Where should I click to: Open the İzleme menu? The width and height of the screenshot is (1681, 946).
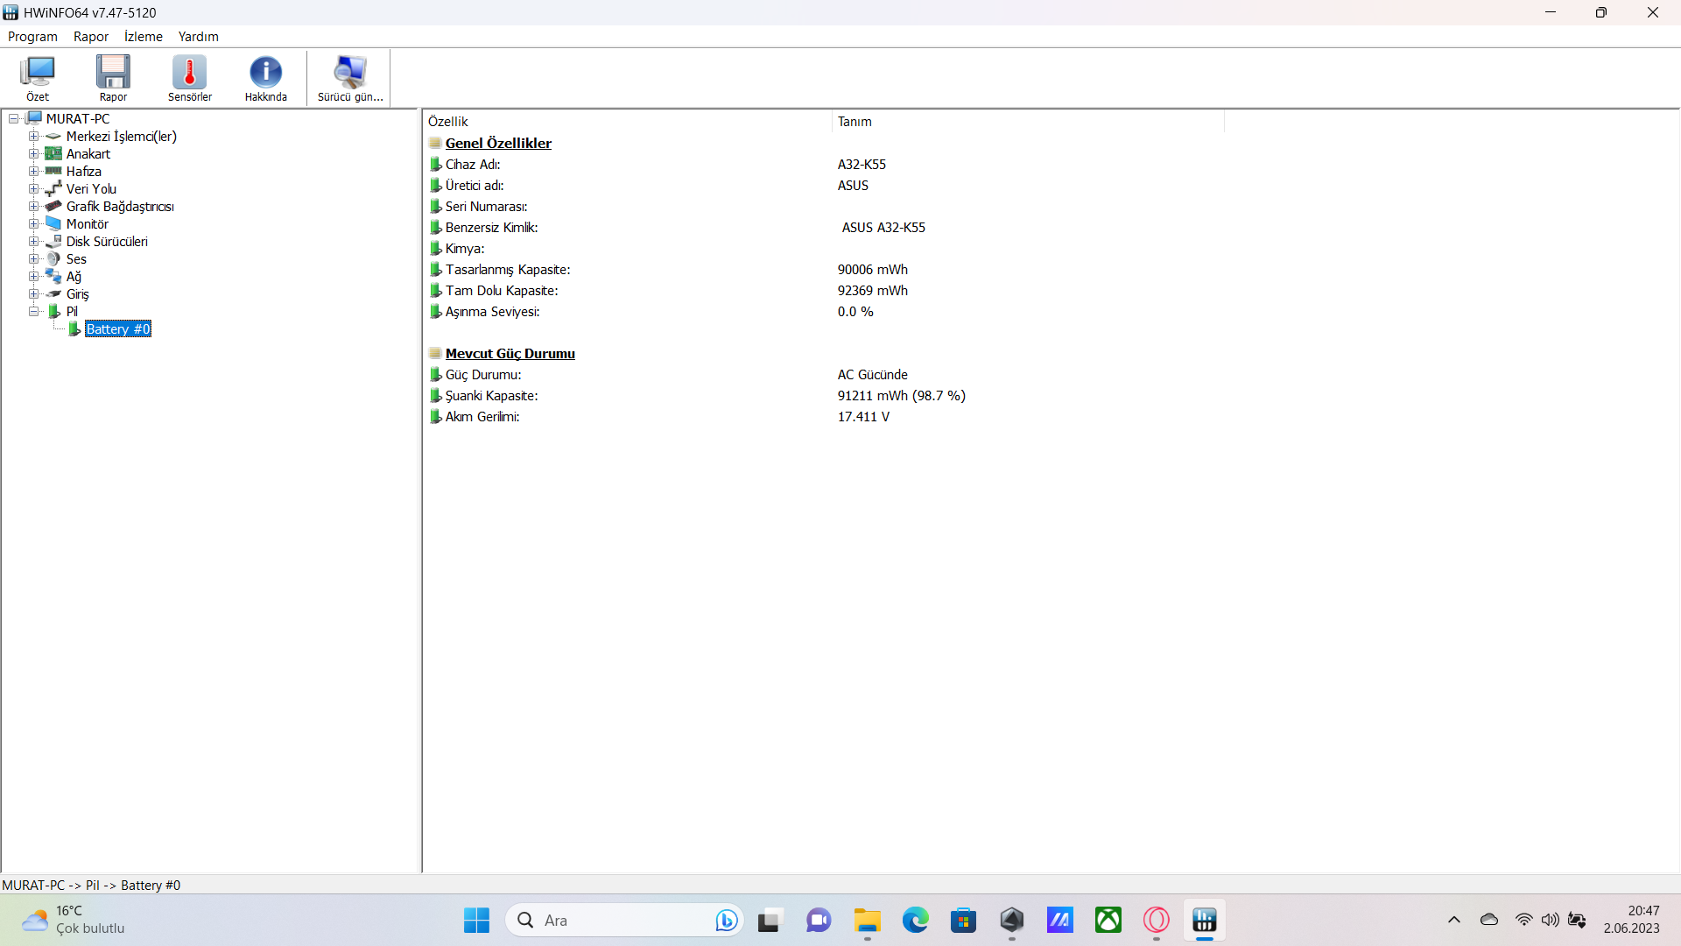(143, 37)
